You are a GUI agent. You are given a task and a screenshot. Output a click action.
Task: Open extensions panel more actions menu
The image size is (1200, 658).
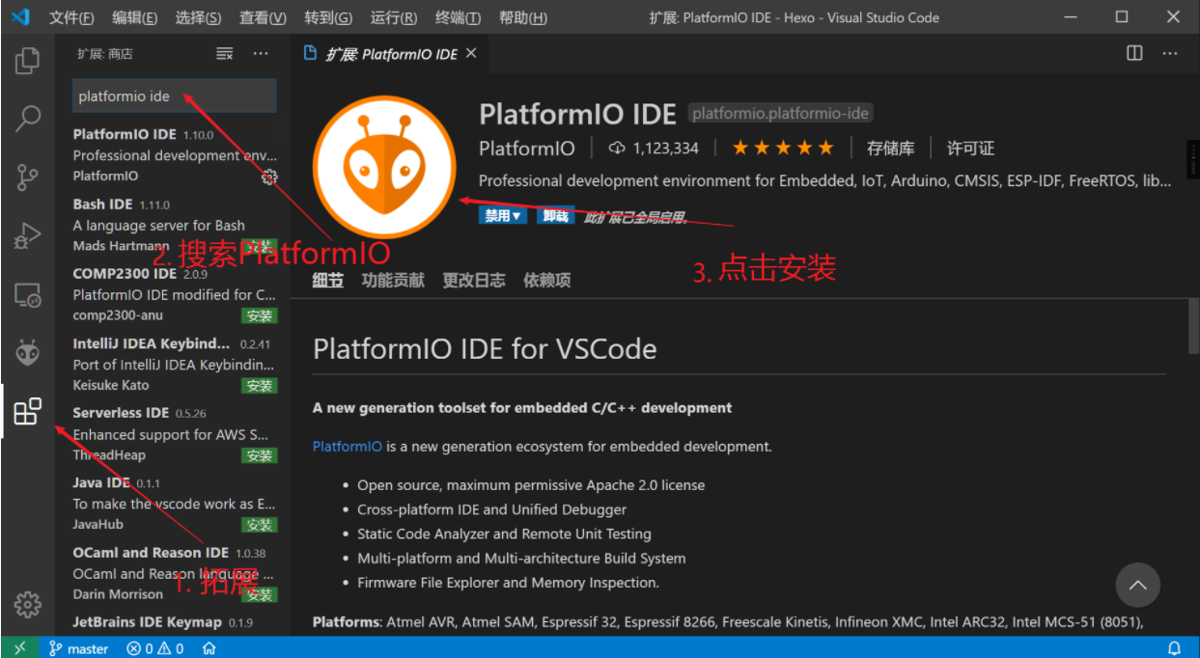click(261, 54)
